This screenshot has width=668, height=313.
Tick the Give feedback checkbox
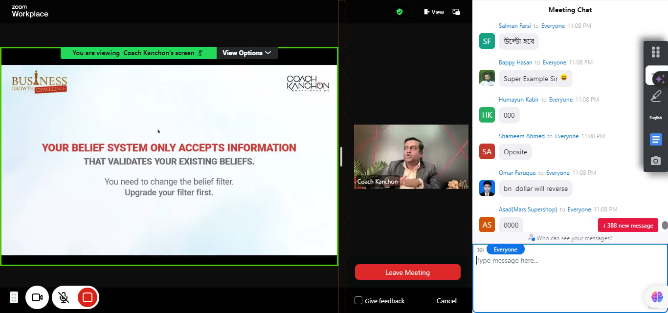[358, 300]
